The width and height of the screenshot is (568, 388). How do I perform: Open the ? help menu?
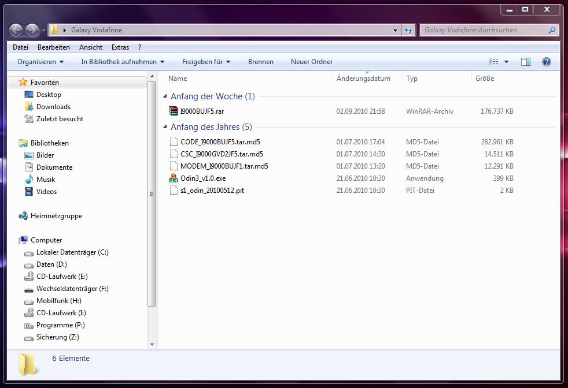[140, 47]
